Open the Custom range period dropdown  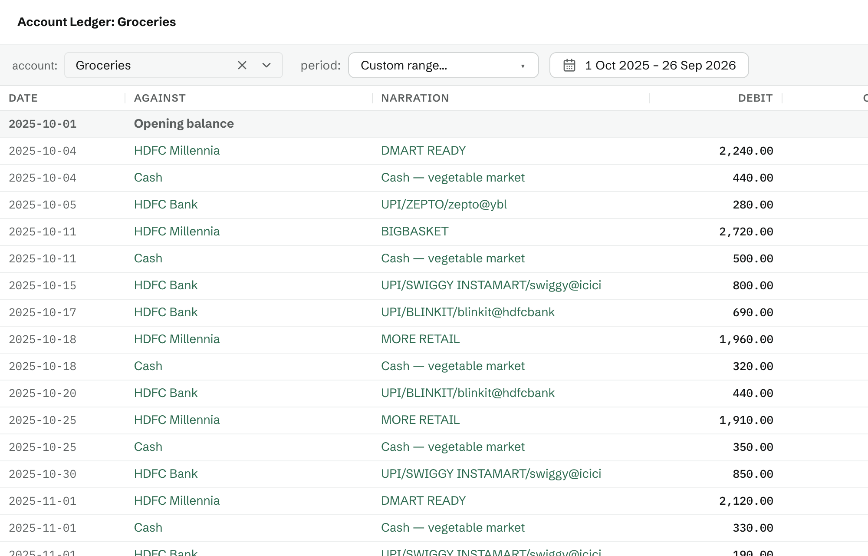tap(443, 65)
